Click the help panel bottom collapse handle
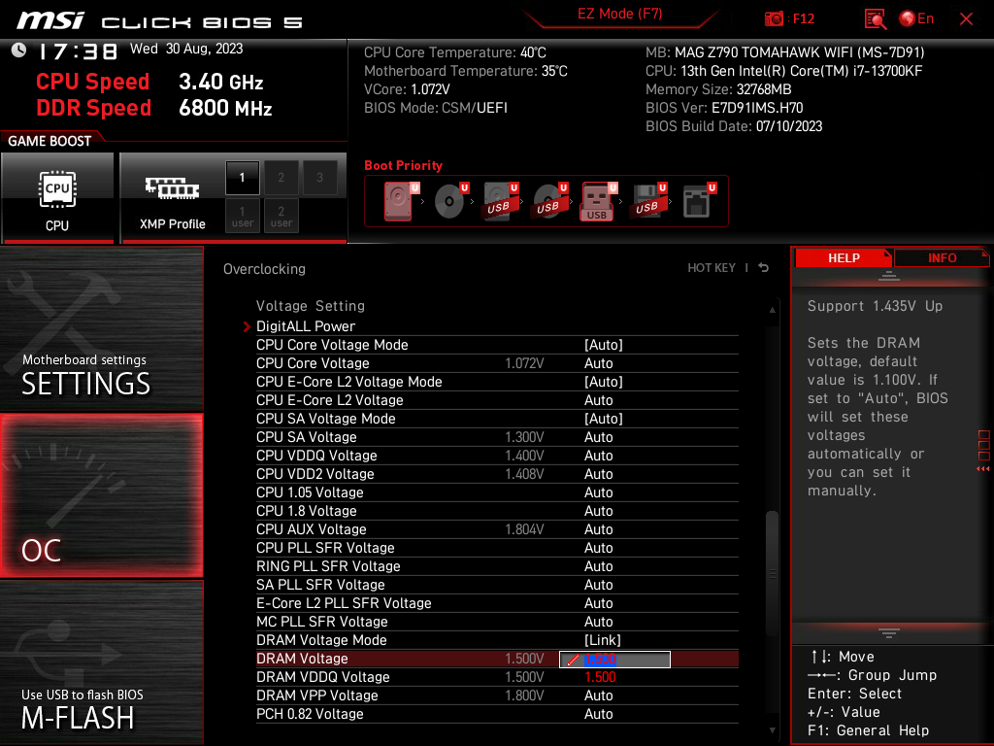This screenshot has height=746, width=994. click(x=889, y=633)
